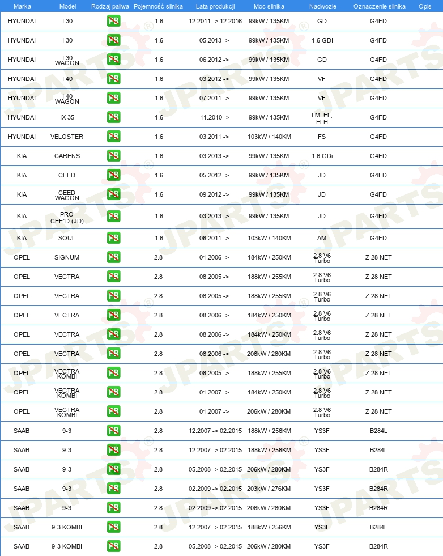Click petrol icon in Saab 9-3 Kombi 05.2008 row

point(114,546)
